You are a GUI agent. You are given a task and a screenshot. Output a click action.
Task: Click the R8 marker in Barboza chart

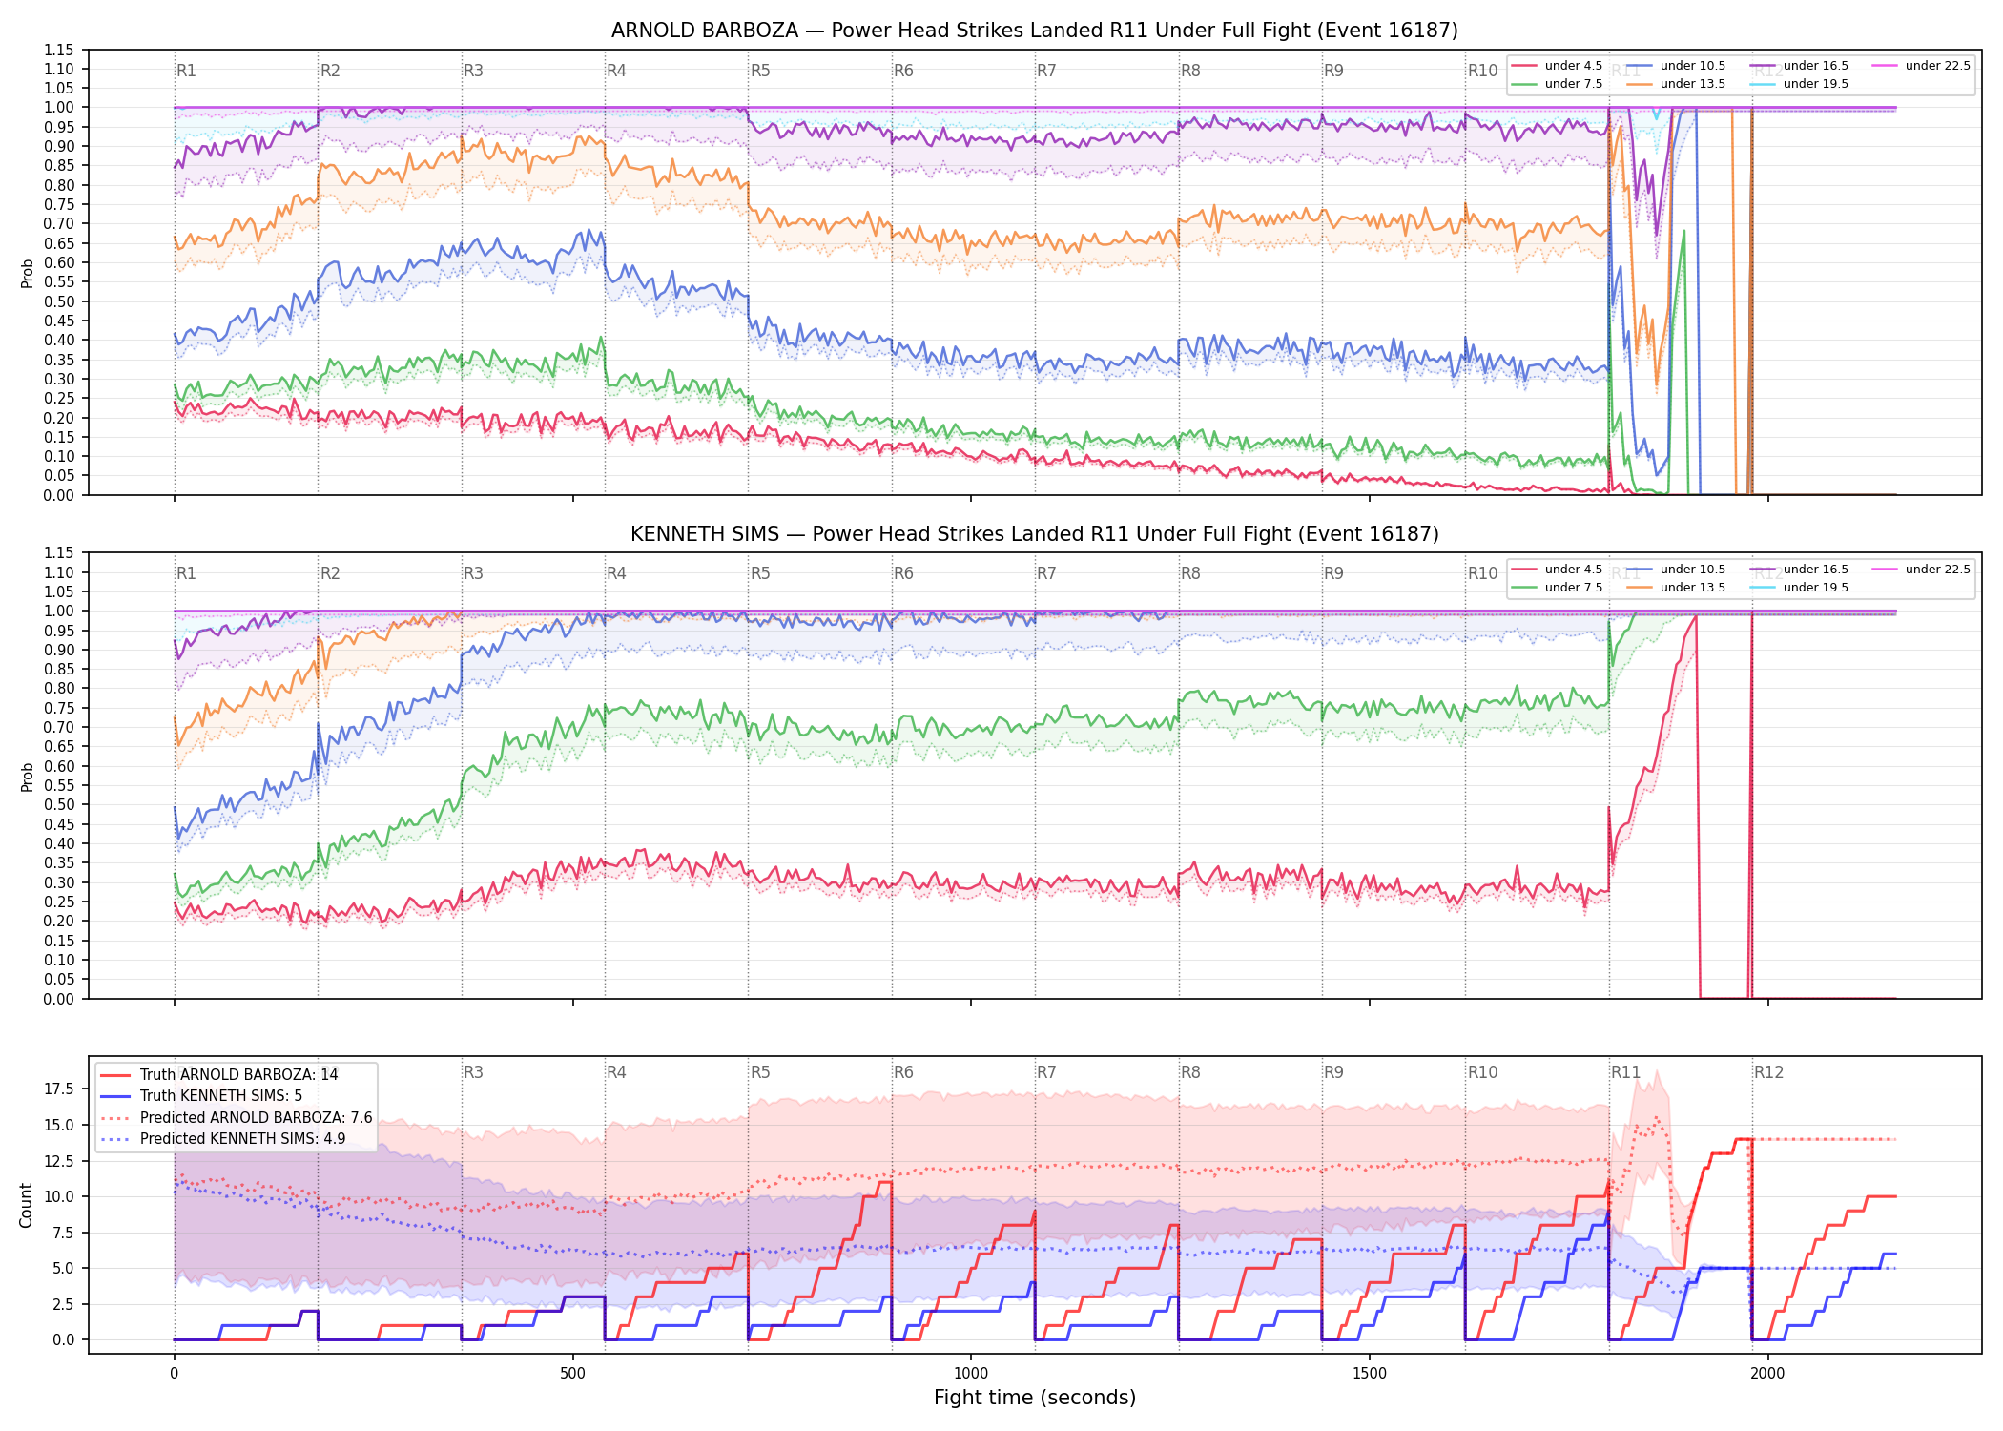click(1190, 71)
